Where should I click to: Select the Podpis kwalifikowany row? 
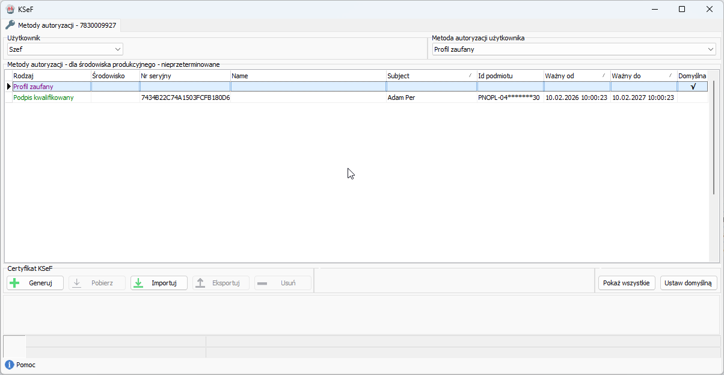pos(43,98)
